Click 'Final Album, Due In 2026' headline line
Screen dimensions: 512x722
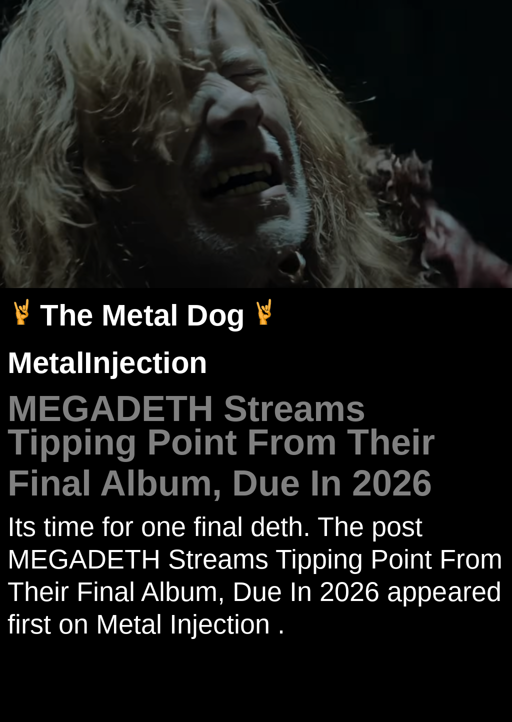tap(219, 483)
